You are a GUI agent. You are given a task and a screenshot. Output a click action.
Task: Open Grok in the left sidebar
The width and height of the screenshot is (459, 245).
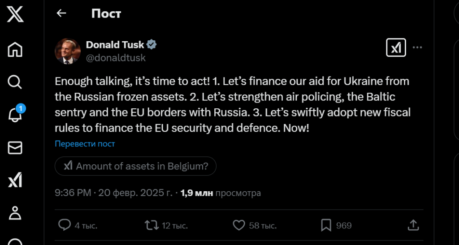[x=15, y=181]
